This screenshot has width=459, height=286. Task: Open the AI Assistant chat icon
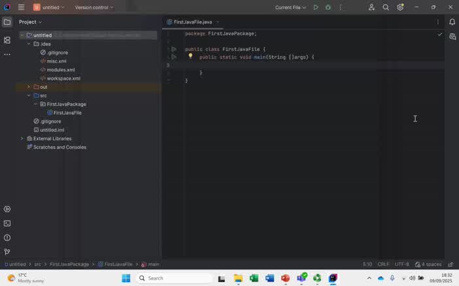pyautogui.click(x=452, y=37)
